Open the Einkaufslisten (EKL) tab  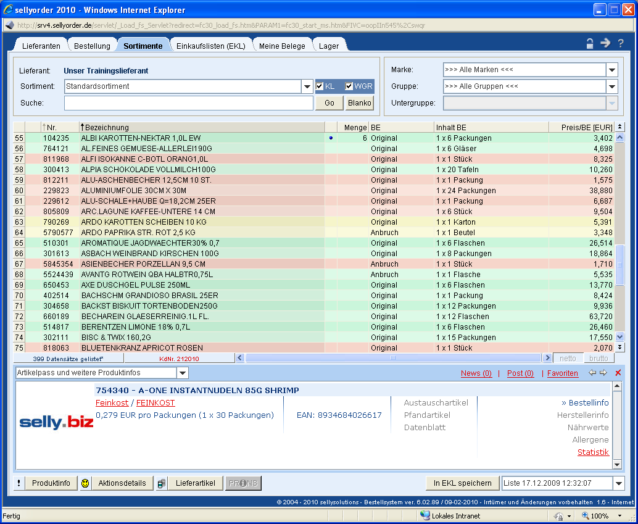[210, 46]
